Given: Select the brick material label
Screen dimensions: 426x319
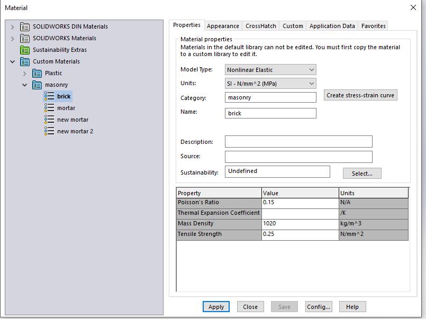Looking at the screenshot, I should 64,96.
